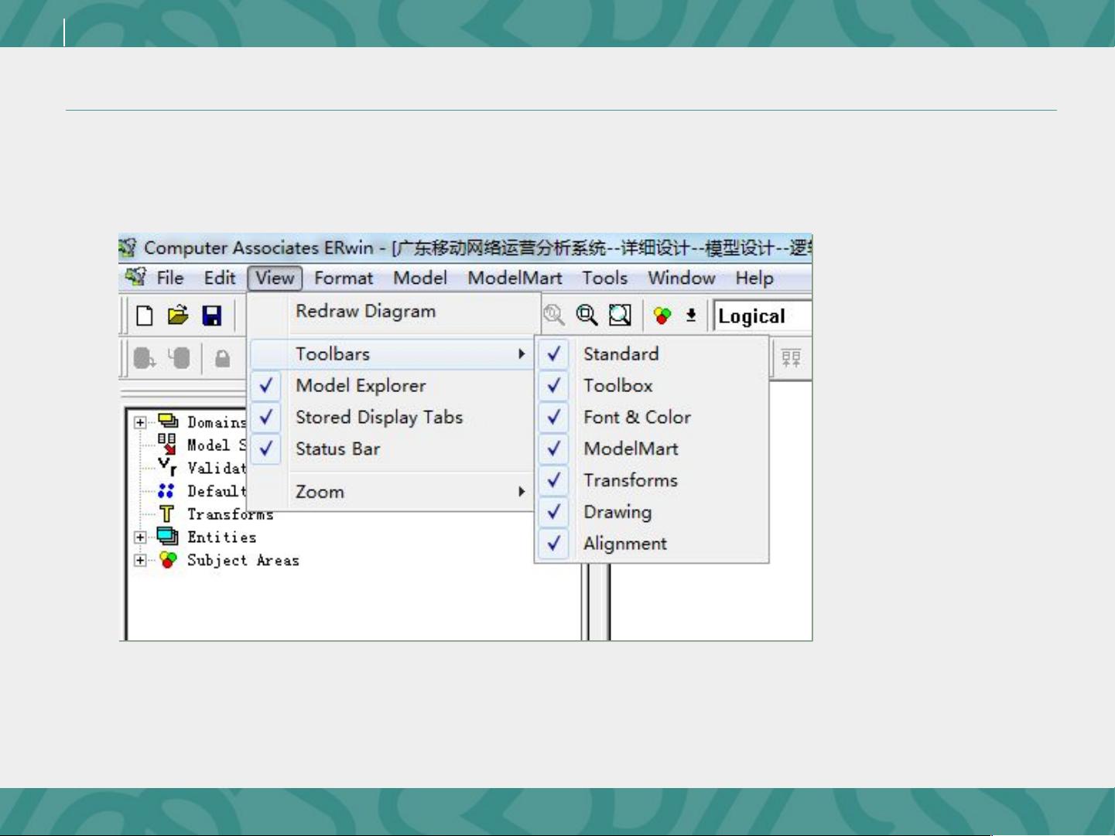Expand the Subject Areas tree node
Viewport: 1115px width, 836px height.
[140, 561]
